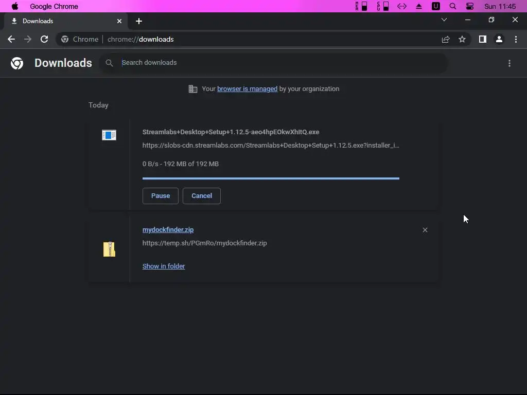
Task: Click the Sun 11:45 clock
Action: point(500,6)
